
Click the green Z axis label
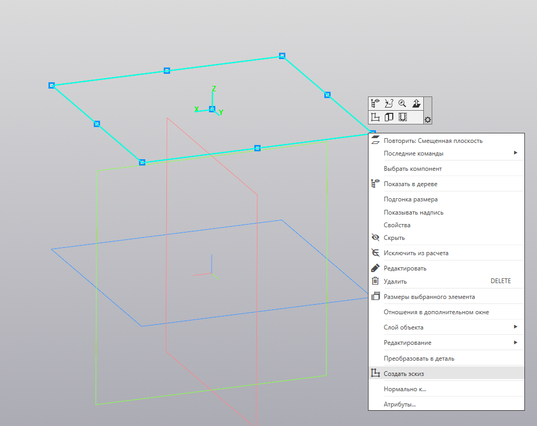(x=214, y=89)
